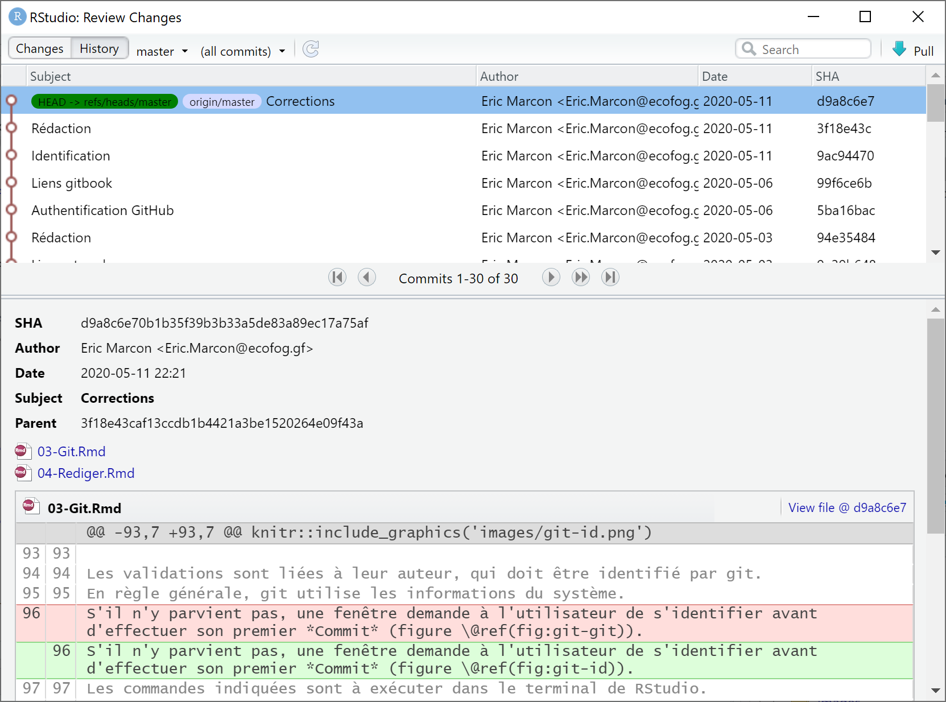This screenshot has width=946, height=702.
Task: Open the (all commits) filter dropdown
Action: pyautogui.click(x=243, y=51)
